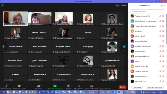
Task: Click muted mic icon for Maxim Didkovskiy row
Action: [163, 66]
